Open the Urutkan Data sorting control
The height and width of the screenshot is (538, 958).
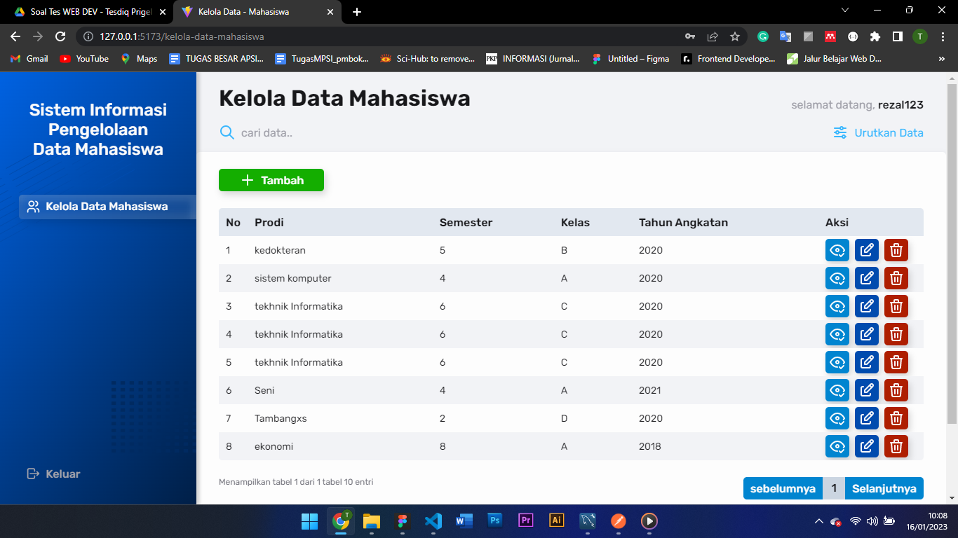coord(878,132)
